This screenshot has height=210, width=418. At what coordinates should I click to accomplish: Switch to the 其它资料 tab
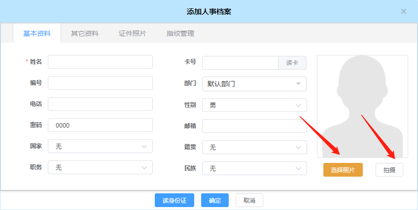[x=85, y=34]
